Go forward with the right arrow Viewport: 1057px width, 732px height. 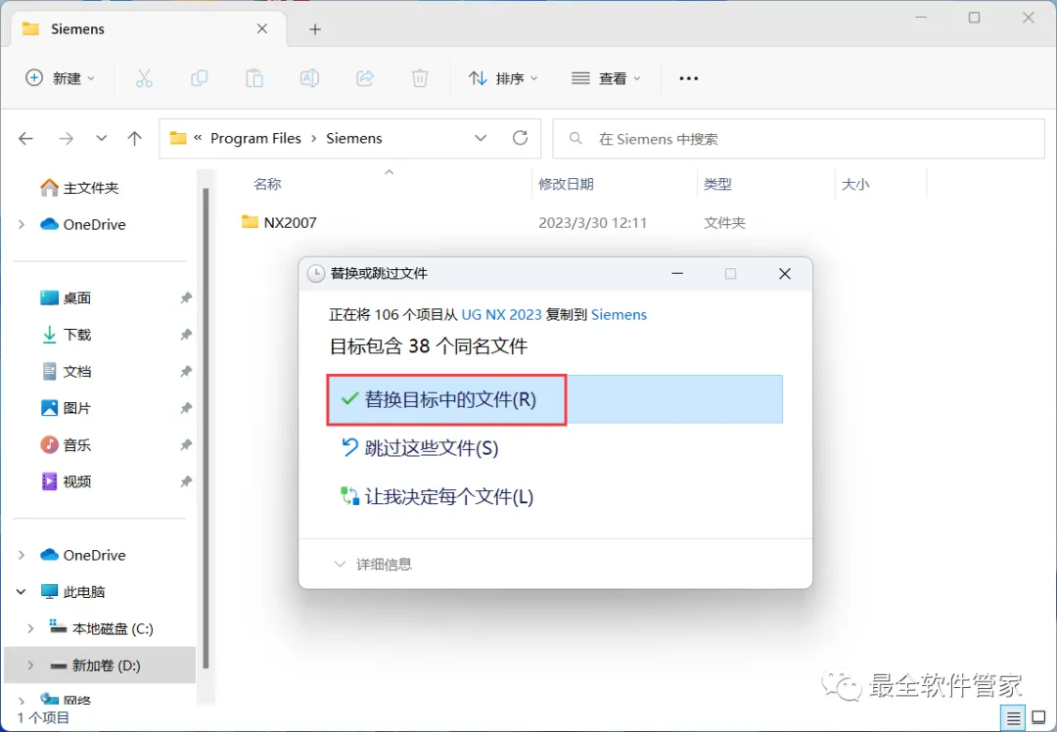pos(66,138)
